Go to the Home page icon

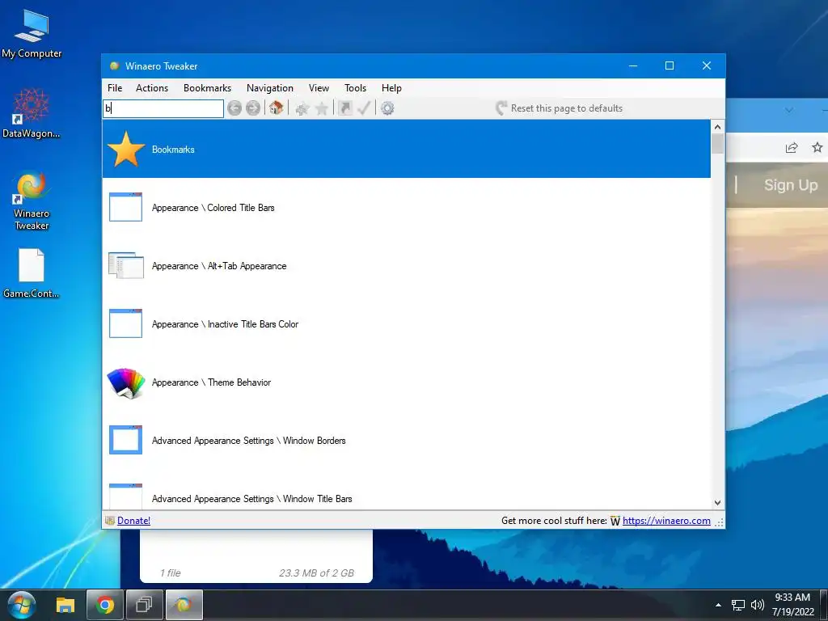click(276, 108)
